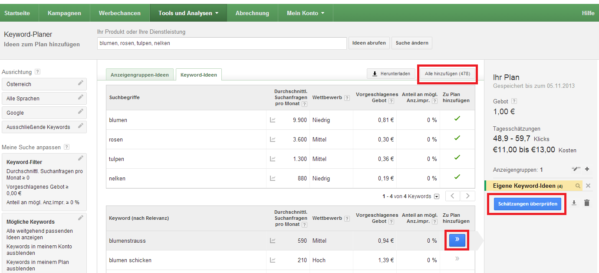Open the "Kampagnen" menu item

click(x=64, y=13)
